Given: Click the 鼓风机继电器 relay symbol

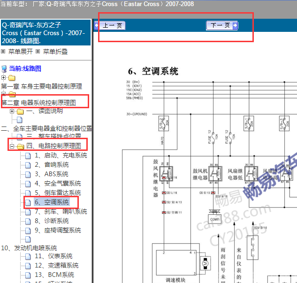Looking at the screenshot, I should click(166, 174).
